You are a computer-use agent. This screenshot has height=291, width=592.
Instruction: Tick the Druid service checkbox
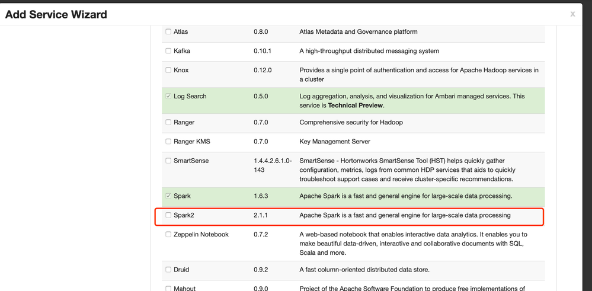click(x=168, y=270)
